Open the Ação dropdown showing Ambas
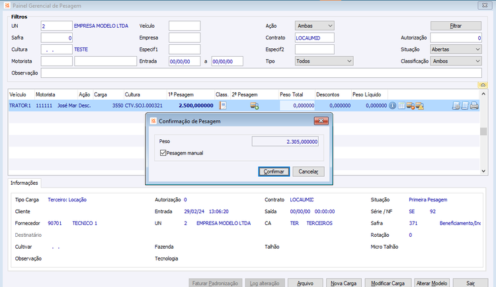 [x=314, y=26]
